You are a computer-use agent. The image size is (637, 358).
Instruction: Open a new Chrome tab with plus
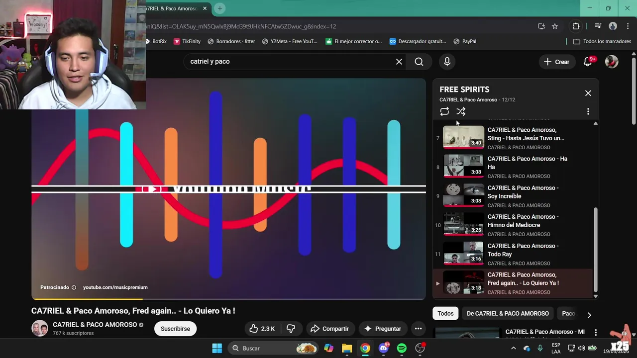click(x=219, y=8)
